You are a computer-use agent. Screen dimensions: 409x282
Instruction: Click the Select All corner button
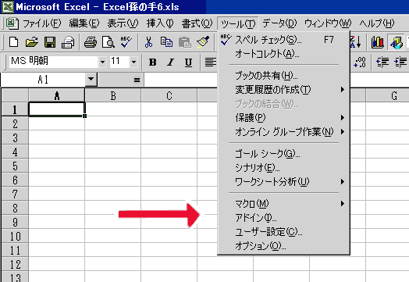tap(15, 95)
